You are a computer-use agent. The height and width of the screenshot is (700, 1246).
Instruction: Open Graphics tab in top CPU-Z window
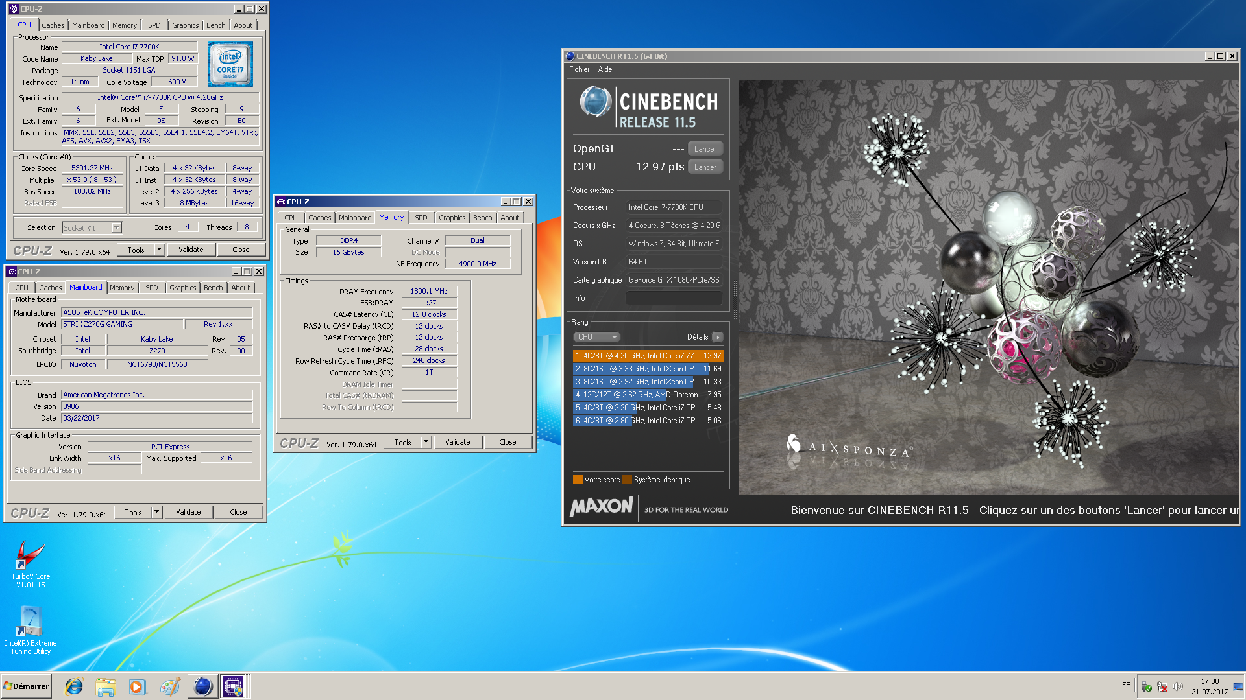pyautogui.click(x=185, y=25)
